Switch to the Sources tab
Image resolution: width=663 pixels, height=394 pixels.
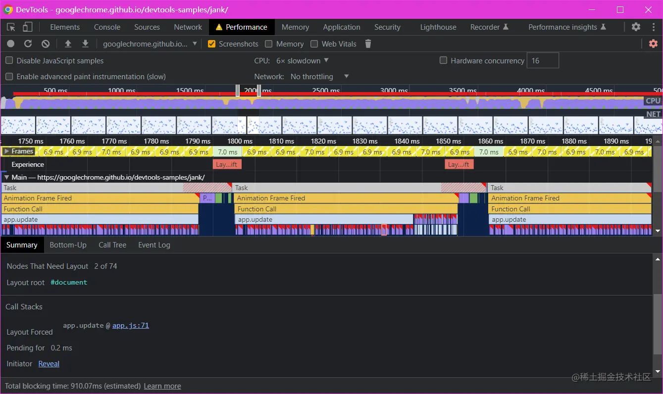[147, 27]
